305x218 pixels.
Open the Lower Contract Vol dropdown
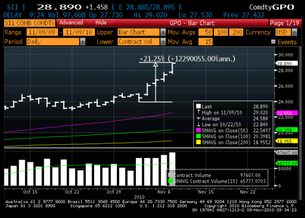141,42
